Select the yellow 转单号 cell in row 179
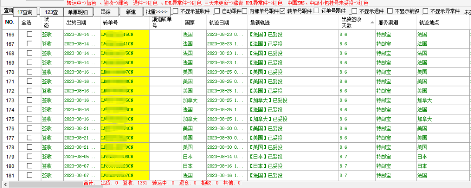 (x=125, y=157)
